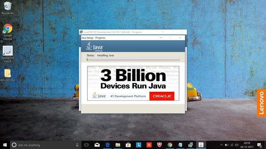266x149 pixels.
Task: Click the "Status: Installing Java" text
Action: 100,55
